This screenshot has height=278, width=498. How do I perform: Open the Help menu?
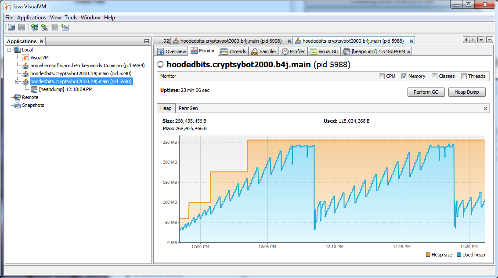tap(109, 18)
